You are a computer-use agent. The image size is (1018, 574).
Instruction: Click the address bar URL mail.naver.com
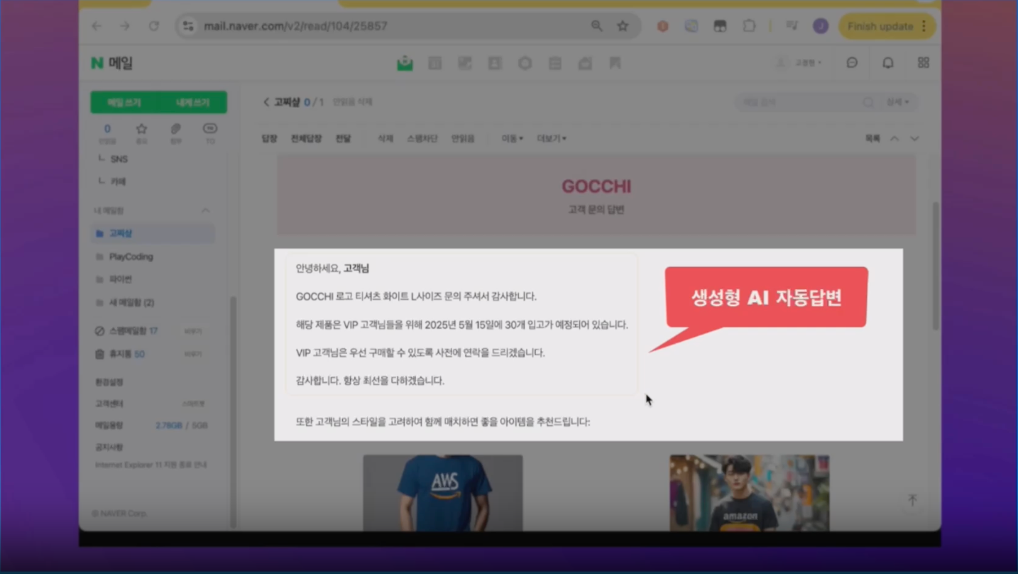tap(295, 26)
